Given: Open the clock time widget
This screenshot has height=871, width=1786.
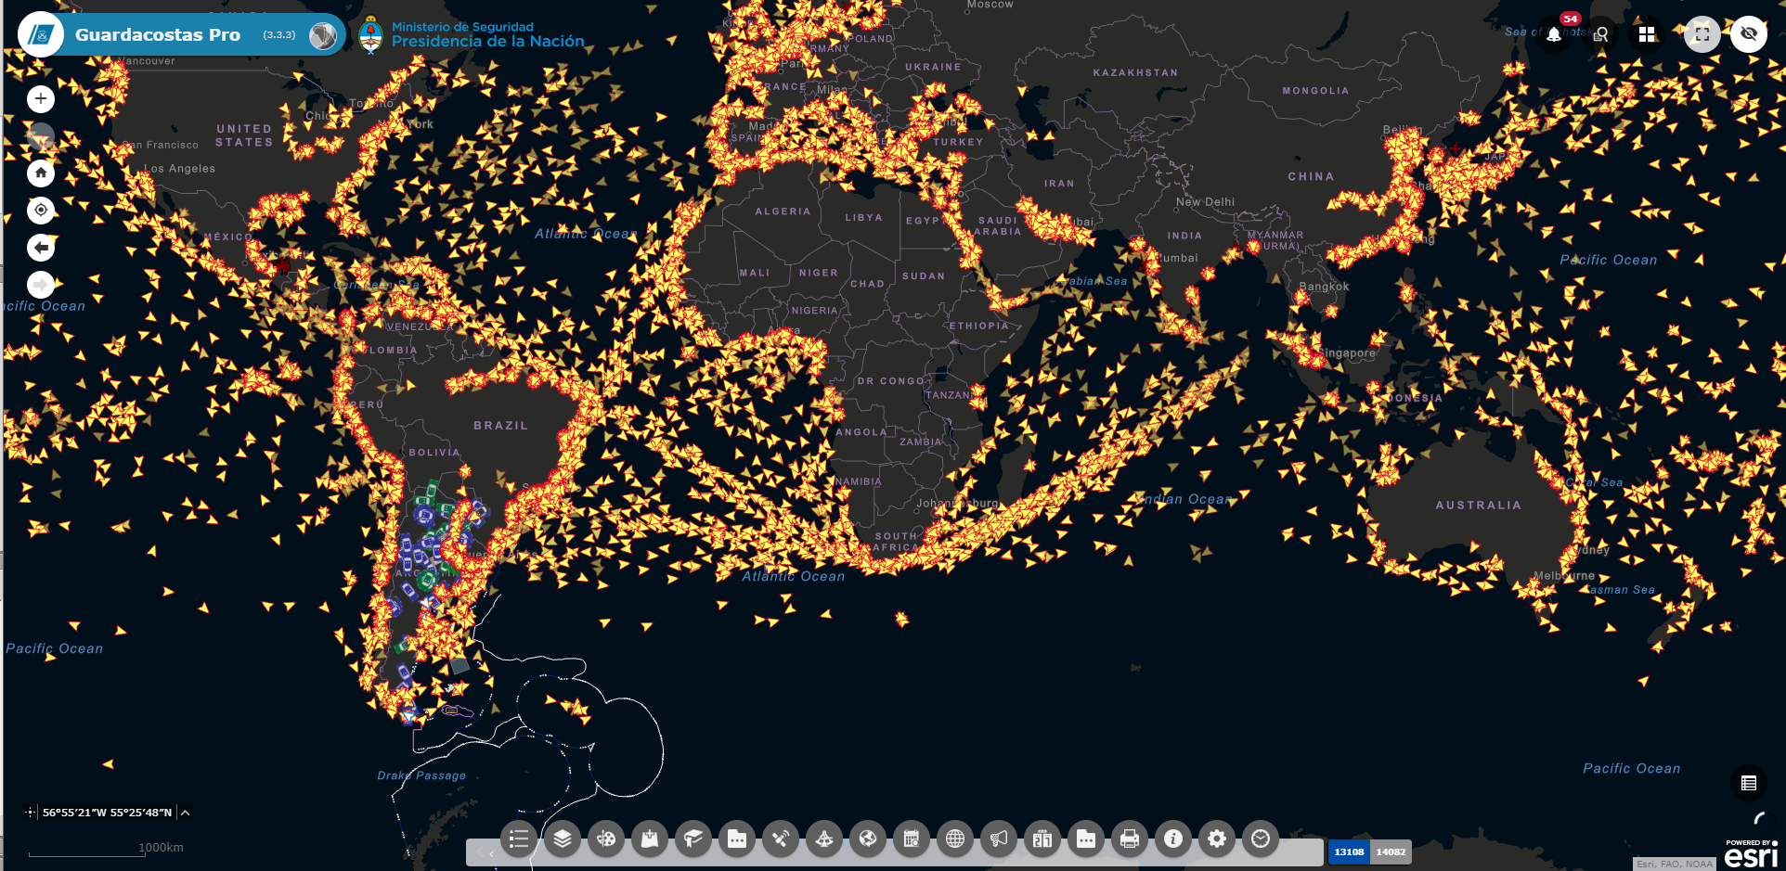Looking at the screenshot, I should (x=1260, y=839).
